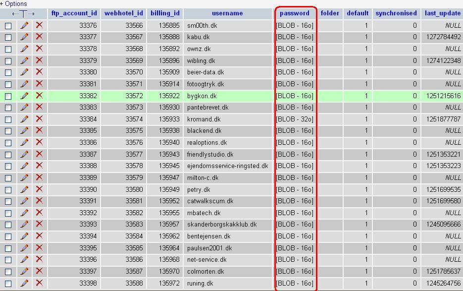
Task: Edit the runing.dk row with pencil
Action: (24, 283)
